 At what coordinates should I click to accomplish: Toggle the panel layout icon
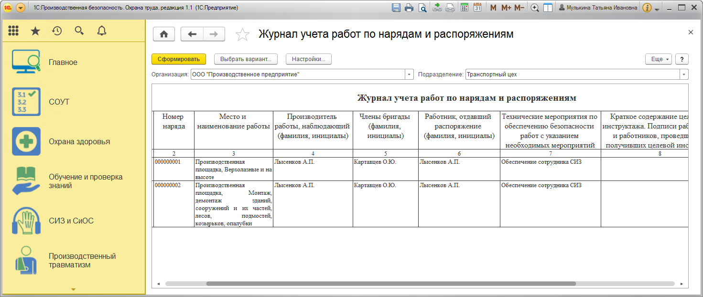(548, 8)
